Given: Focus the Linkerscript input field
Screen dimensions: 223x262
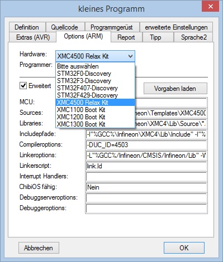Looking at the screenshot, I should pyautogui.click(x=146, y=166).
